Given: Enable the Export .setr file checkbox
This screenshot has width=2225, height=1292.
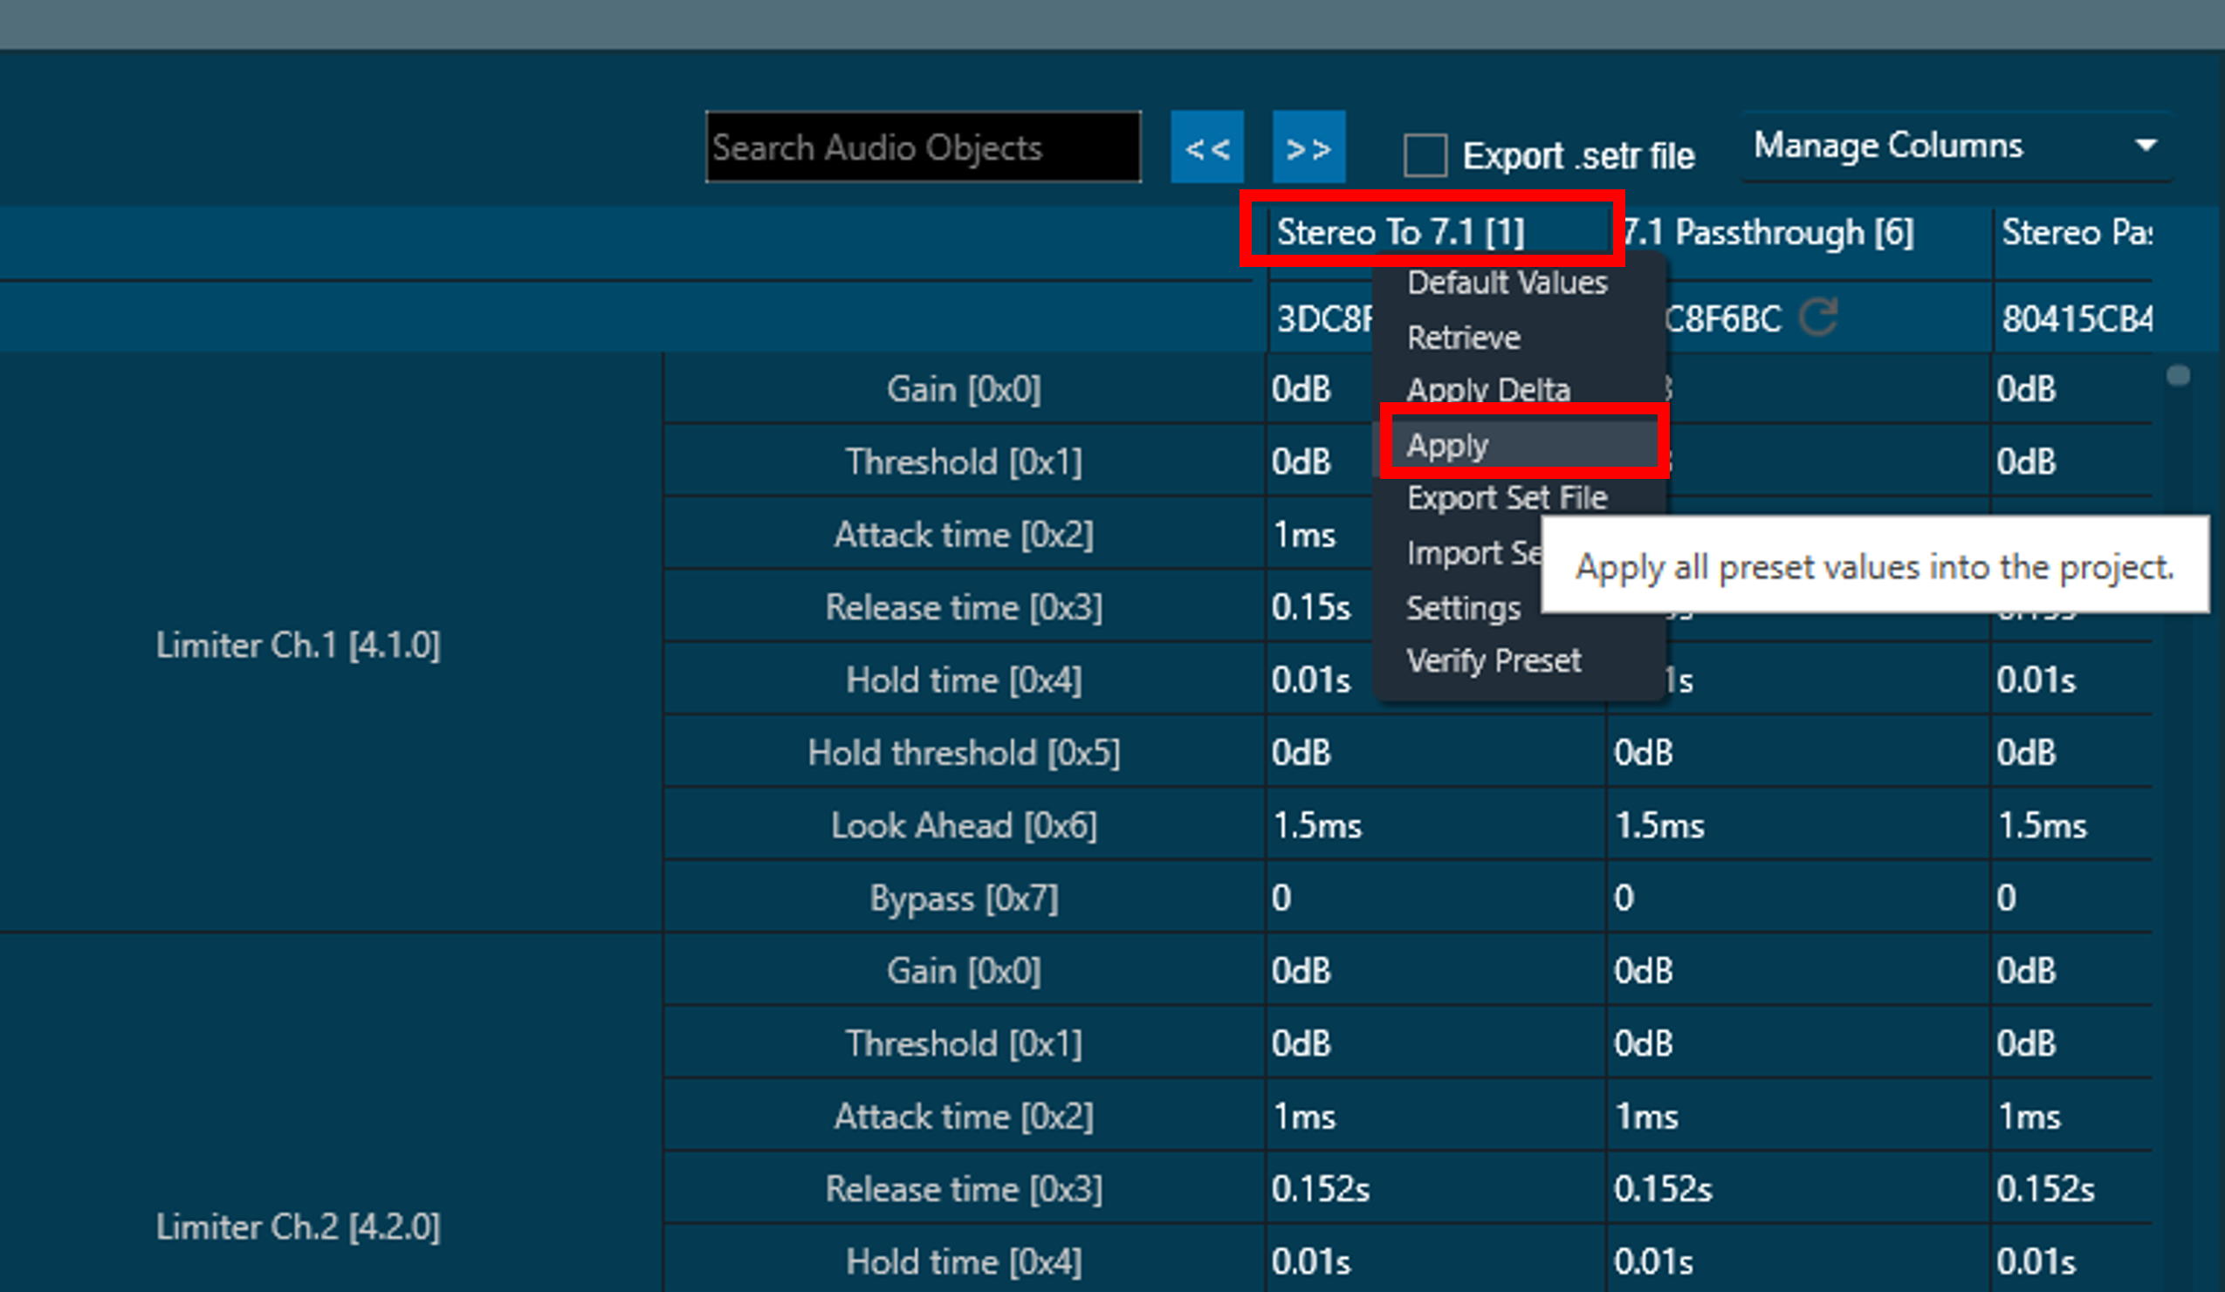Looking at the screenshot, I should pos(1425,155).
